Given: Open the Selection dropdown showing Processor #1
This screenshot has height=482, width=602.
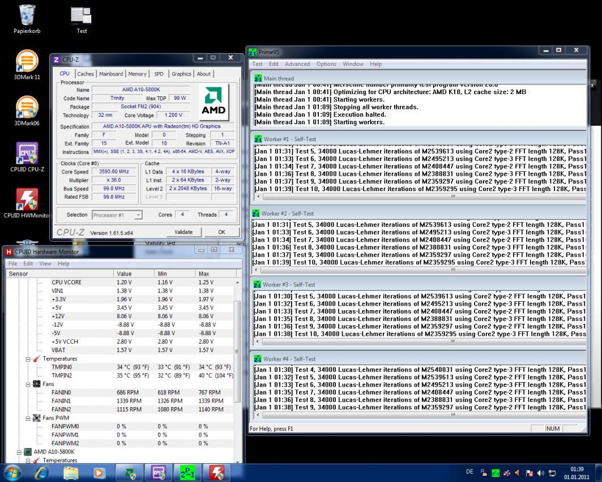Looking at the screenshot, I should pyautogui.click(x=117, y=215).
